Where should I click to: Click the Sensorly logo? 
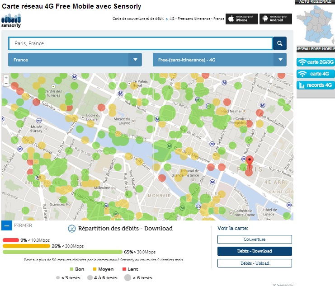(11, 21)
